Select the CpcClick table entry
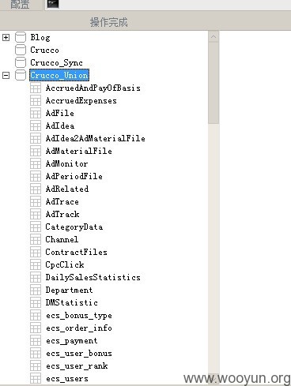Viewport: 291px width, 386px height. pyautogui.click(x=65, y=264)
